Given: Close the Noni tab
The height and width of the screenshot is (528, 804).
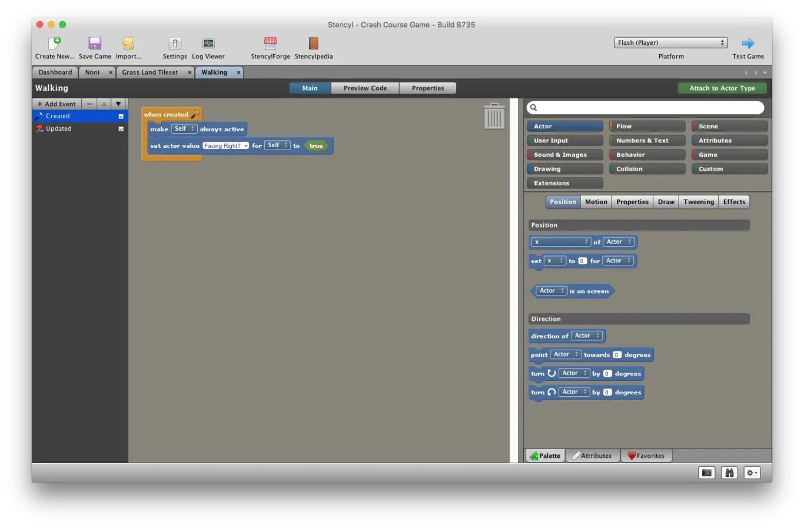Looking at the screenshot, I should 111,72.
